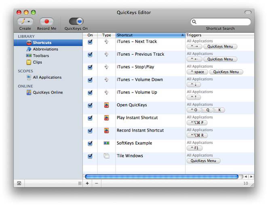Toggle the QuicKeys On switch
This screenshot has width=268, height=206.
click(x=76, y=21)
